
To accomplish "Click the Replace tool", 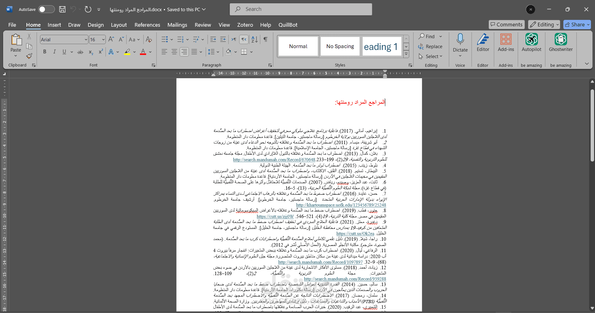I will click(x=430, y=46).
